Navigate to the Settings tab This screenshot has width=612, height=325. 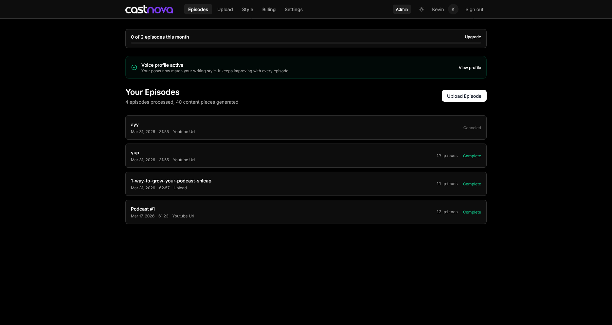(x=294, y=9)
